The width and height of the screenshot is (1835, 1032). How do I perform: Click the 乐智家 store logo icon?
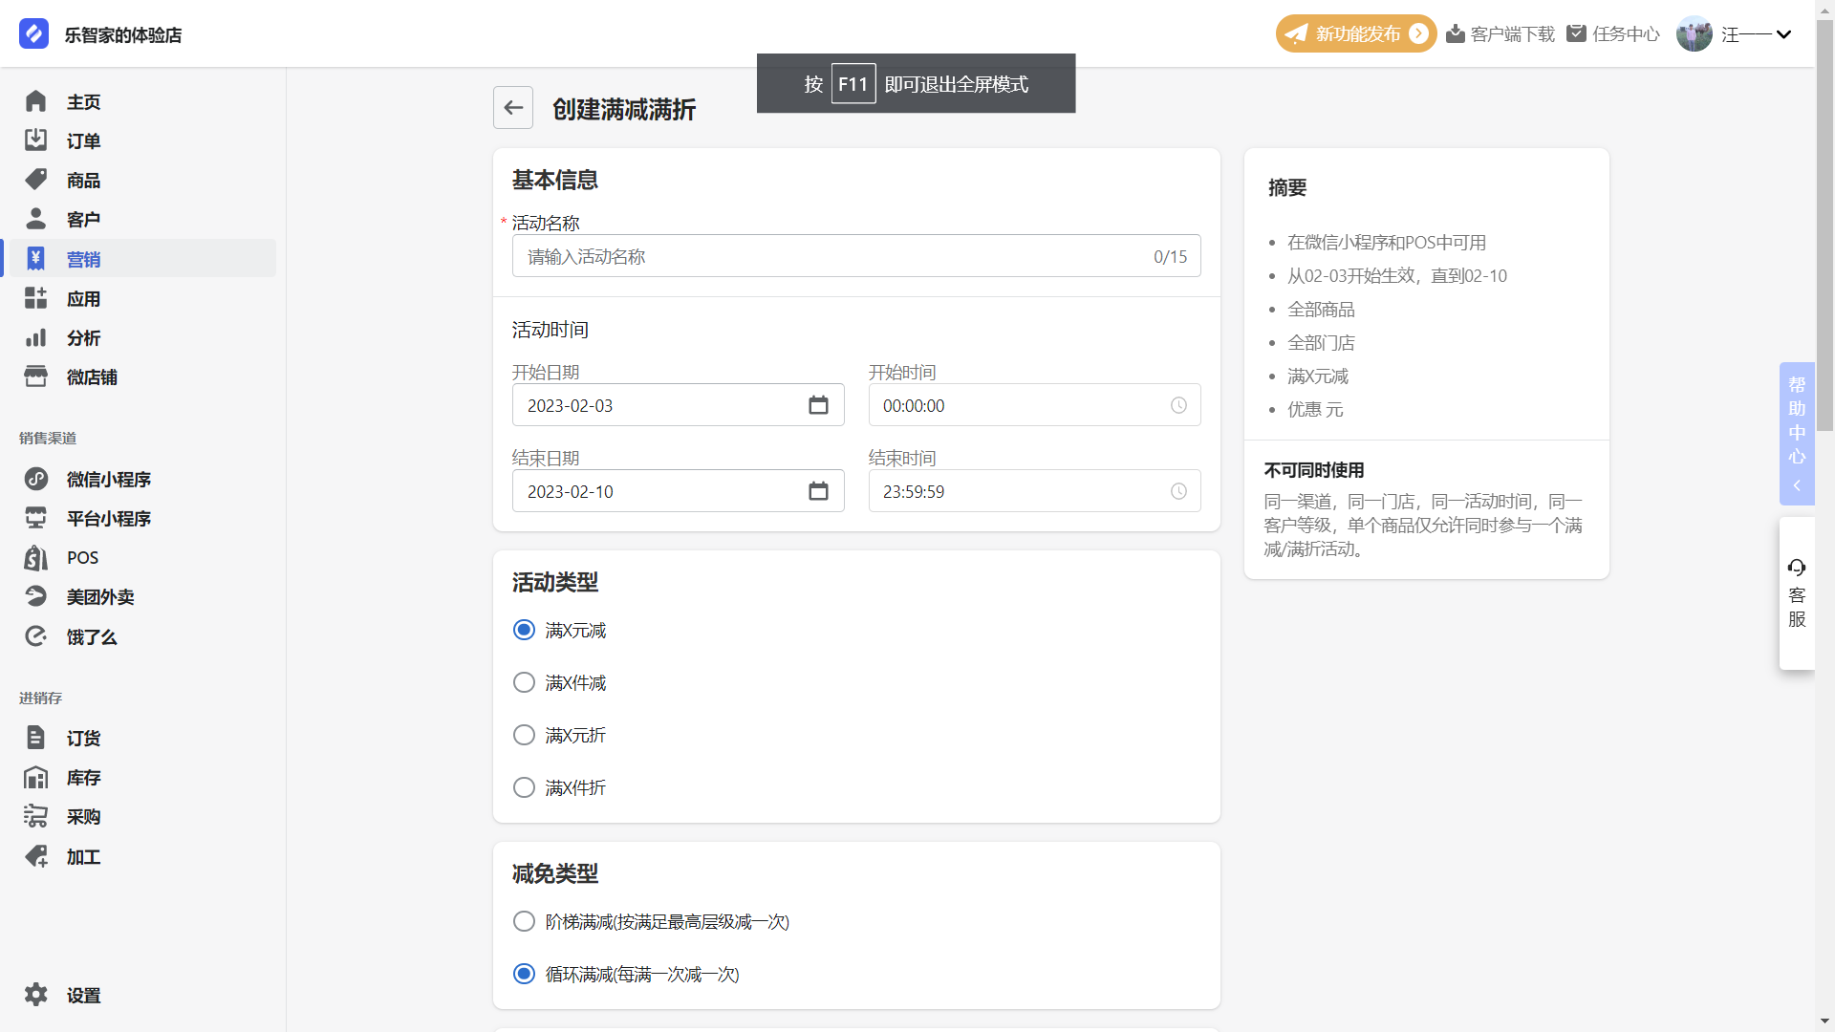click(33, 34)
